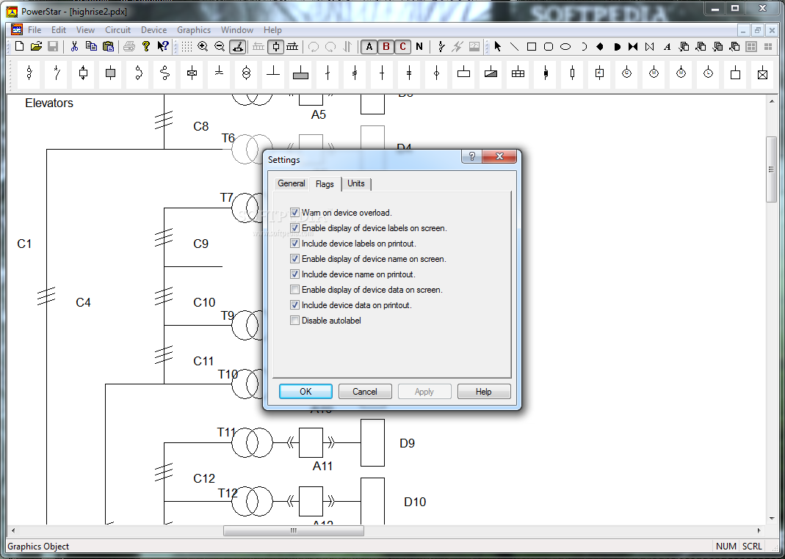785x559 pixels.
Task: Confirm settings with OK button
Action: coord(305,392)
